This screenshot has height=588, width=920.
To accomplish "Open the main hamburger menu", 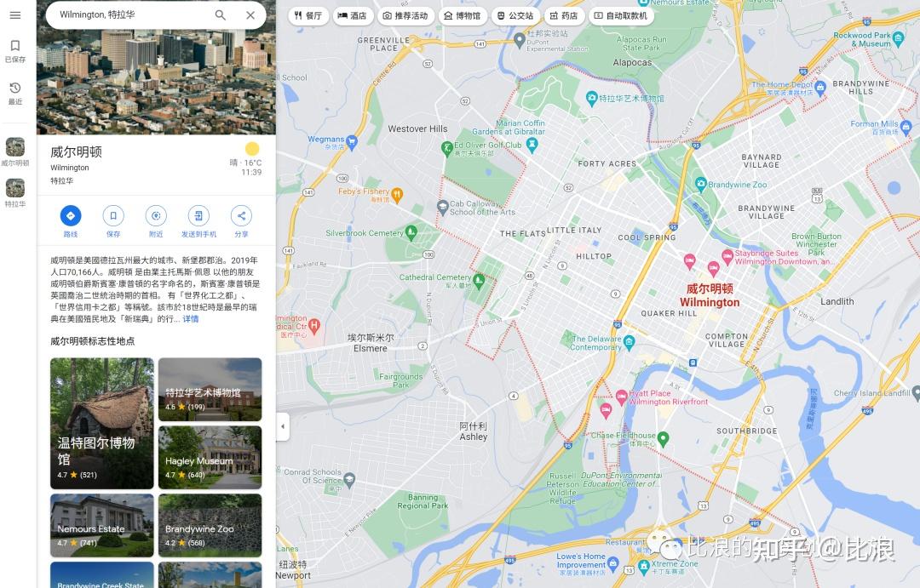I will (x=15, y=15).
